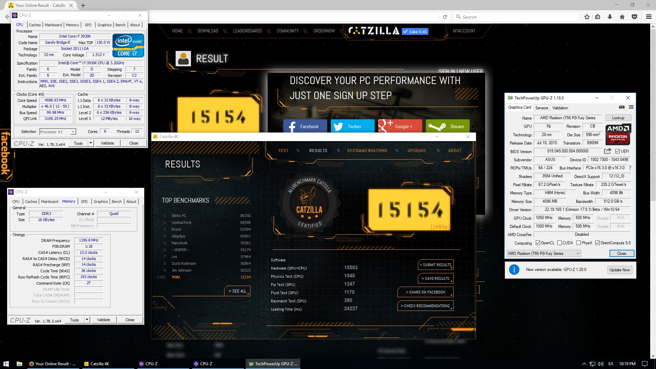
Task: Select RECOMMENDATIONS tab in Catzilla 4K
Action: 367,151
